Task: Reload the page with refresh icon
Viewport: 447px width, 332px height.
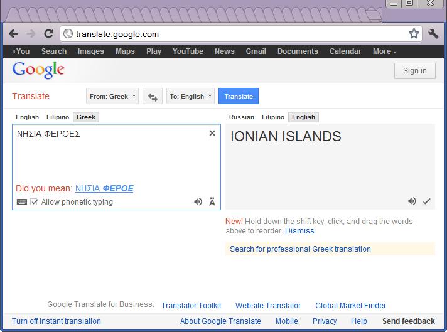Action: (x=48, y=34)
